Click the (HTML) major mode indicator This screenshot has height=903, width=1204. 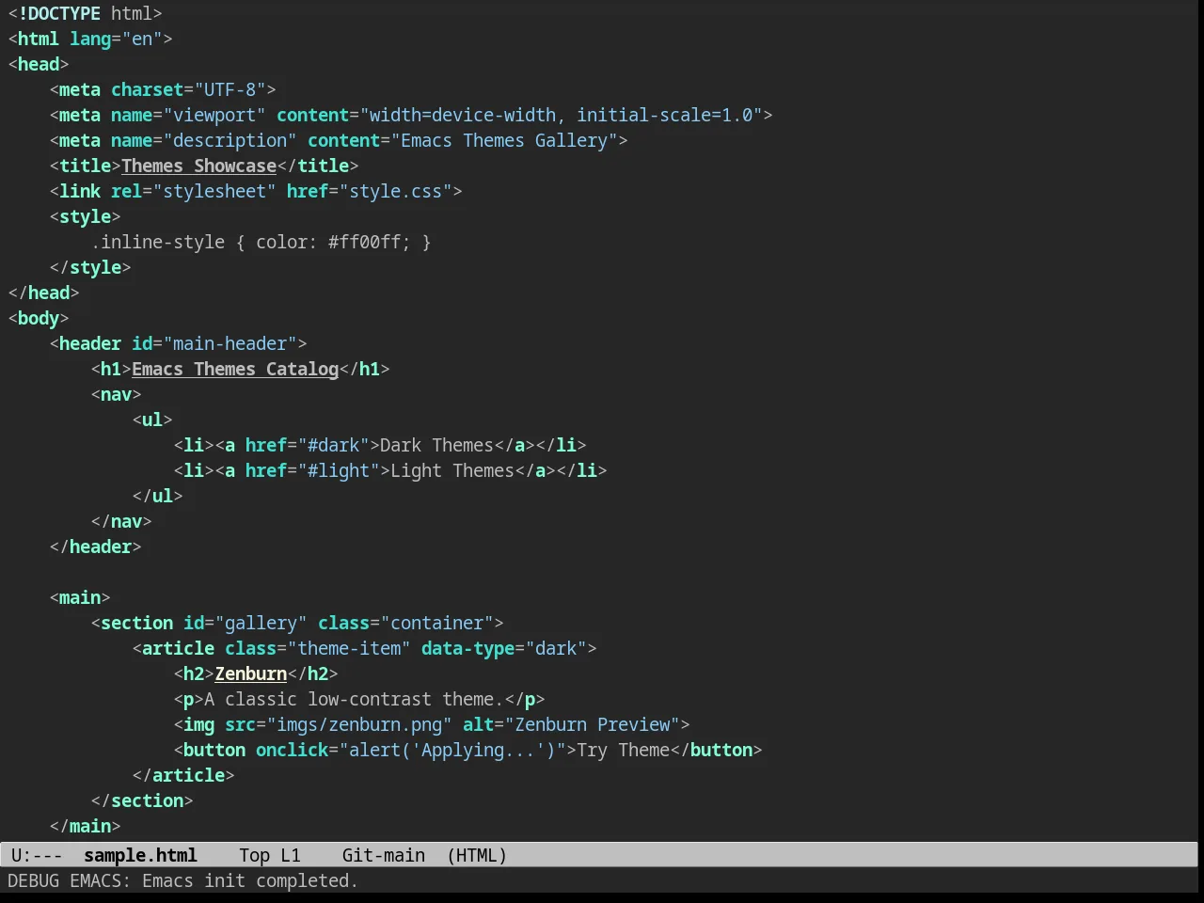[x=477, y=855]
